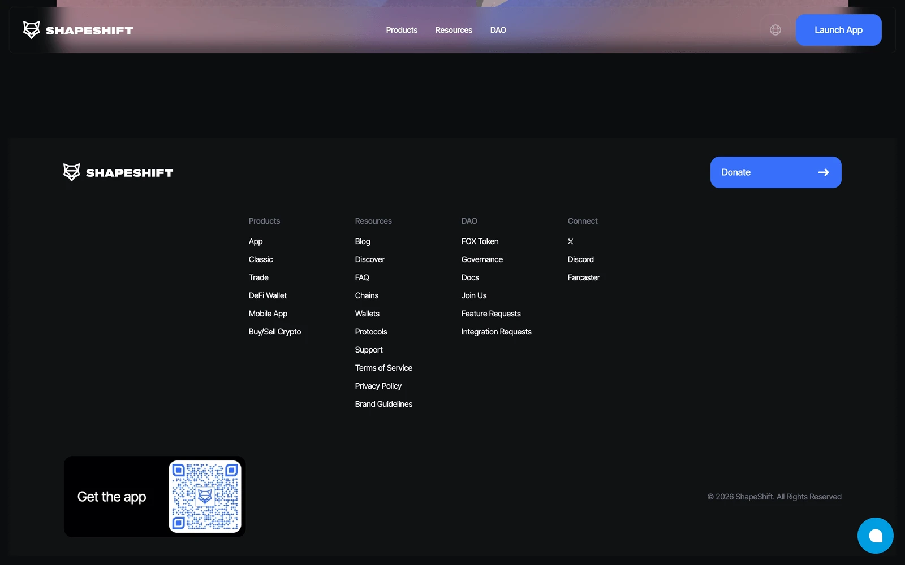Open the FOX Token link
The image size is (905, 565).
[x=480, y=241]
